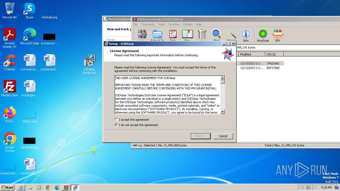This screenshot has width=340, height=191.
Task: Select the coursespoor Word document icon
Action: pyautogui.click(x=29, y=63)
